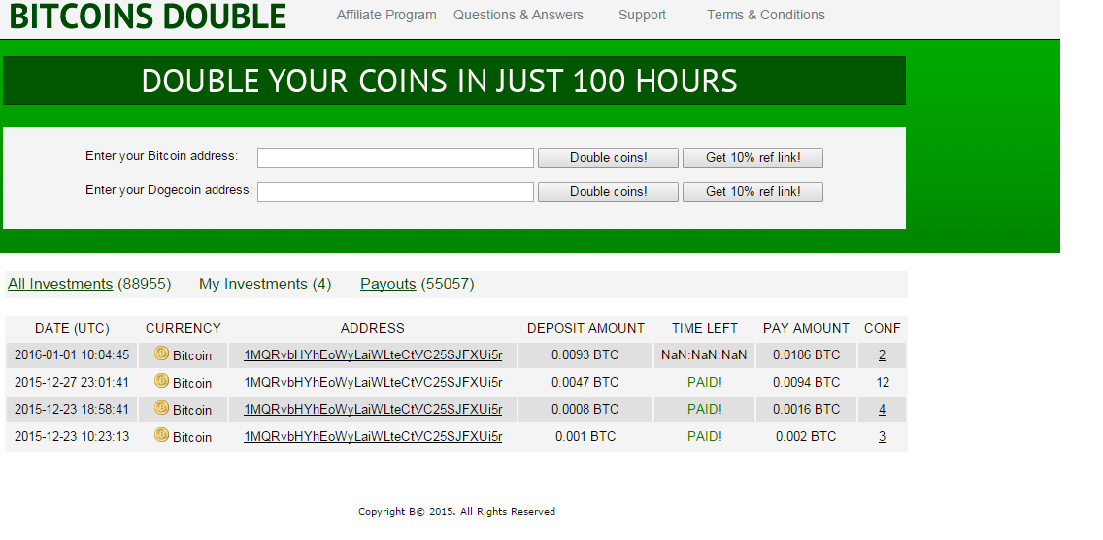Click the 'Enter your Bitcoin address:' label
This screenshot has width=1103, height=540.
[162, 156]
